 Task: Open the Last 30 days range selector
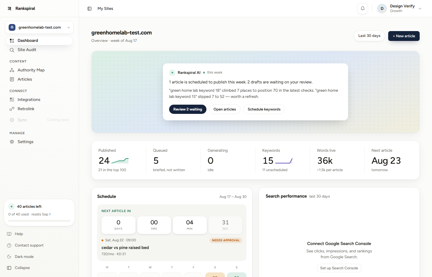369,36
